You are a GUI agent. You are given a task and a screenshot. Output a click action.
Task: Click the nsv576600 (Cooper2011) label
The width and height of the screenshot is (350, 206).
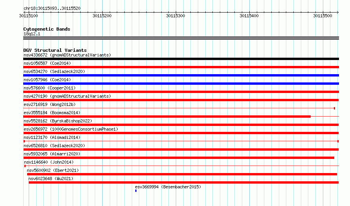tap(50, 88)
